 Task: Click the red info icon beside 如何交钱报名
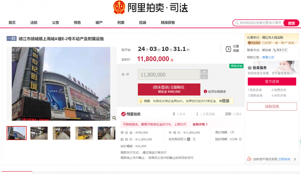pyautogui.click(x=205, y=92)
